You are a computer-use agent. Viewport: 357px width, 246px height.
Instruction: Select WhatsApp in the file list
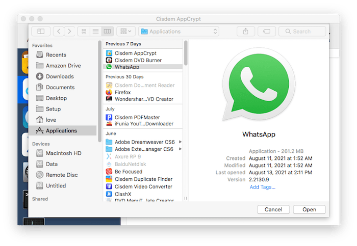click(x=143, y=67)
